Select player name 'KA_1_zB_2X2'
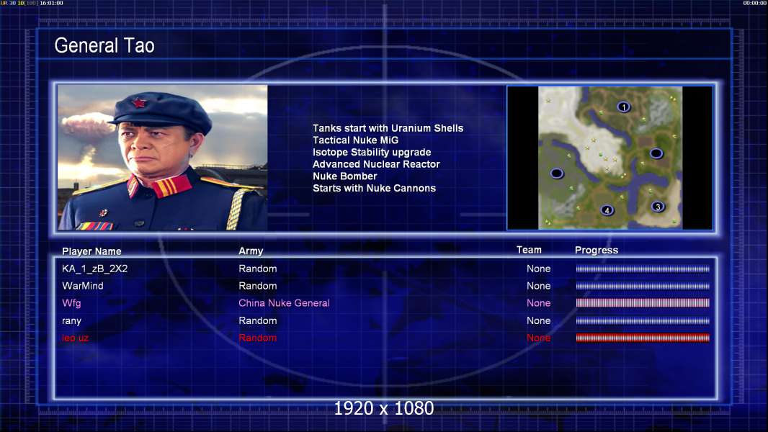Image resolution: width=768 pixels, height=432 pixels. (94, 269)
